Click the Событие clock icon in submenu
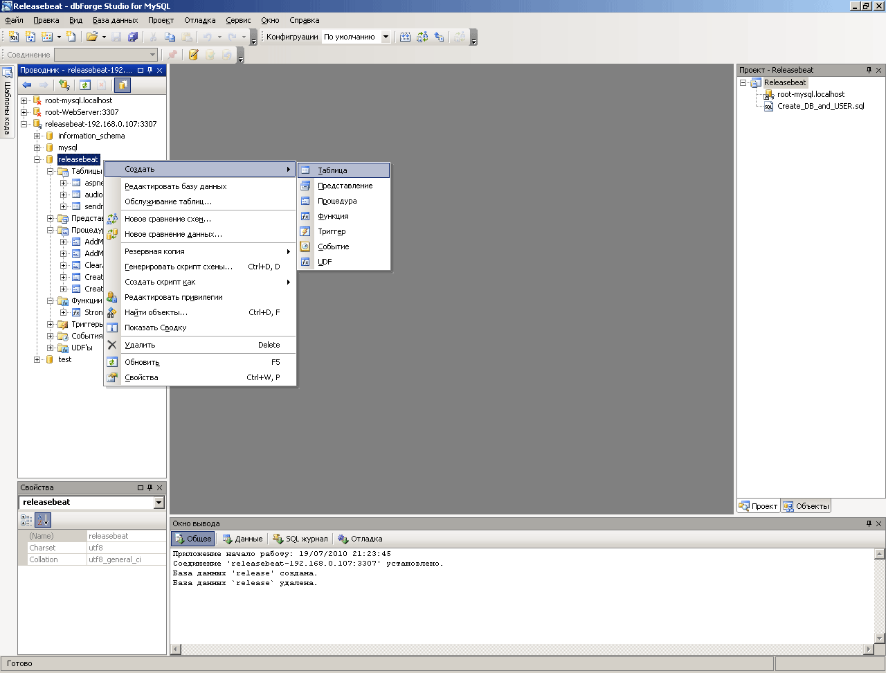886x673 pixels. 305,246
